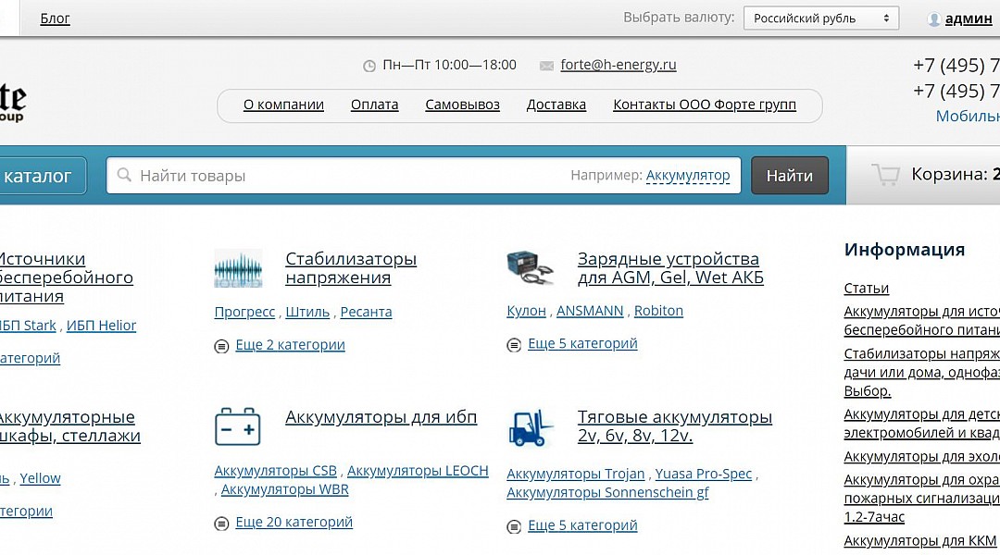
Task: Click the UPS battery category icon
Action: [238, 427]
